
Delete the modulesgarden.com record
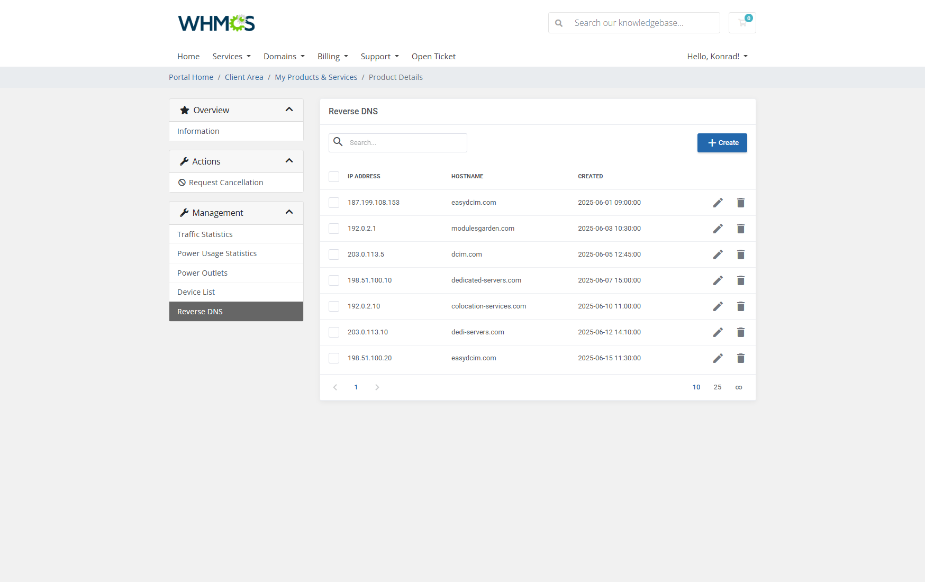(x=741, y=229)
